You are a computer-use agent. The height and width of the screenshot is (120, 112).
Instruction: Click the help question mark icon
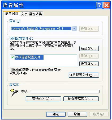pyautogui.click(x=99, y=5)
